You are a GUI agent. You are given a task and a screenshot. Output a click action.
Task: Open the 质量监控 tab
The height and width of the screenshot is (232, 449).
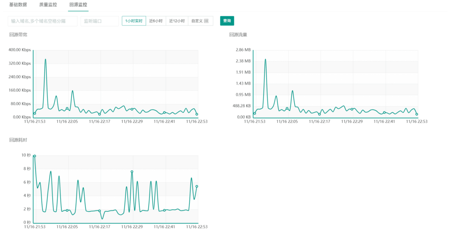tap(48, 5)
